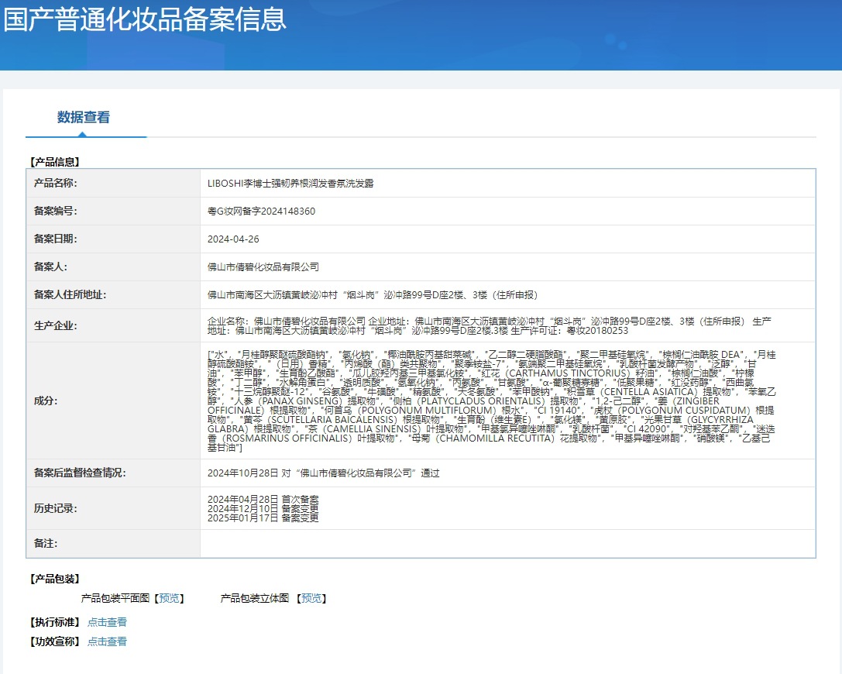Click history entry 2024年04月28日 首次备案
842x674 pixels.
point(263,500)
